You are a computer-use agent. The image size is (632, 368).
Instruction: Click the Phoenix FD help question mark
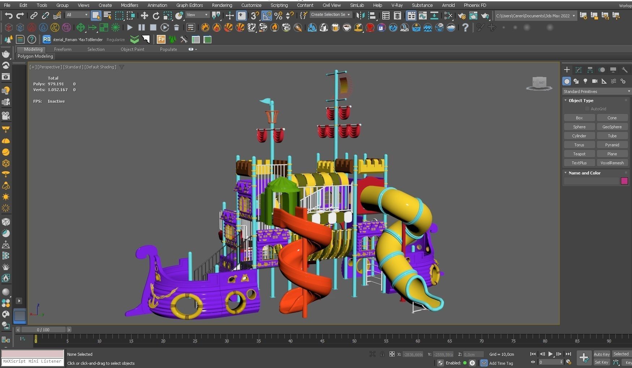465,27
